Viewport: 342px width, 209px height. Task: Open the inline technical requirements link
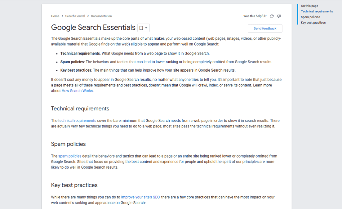tap(77, 120)
